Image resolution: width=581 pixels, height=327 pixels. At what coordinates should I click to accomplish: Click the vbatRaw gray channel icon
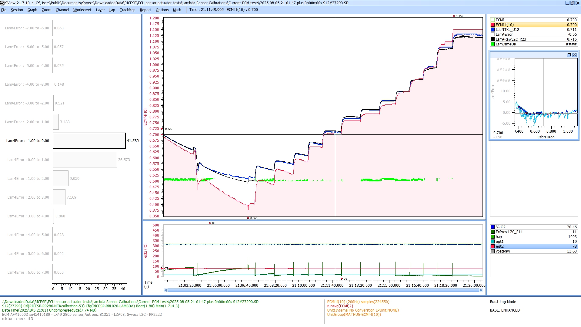point(493,251)
